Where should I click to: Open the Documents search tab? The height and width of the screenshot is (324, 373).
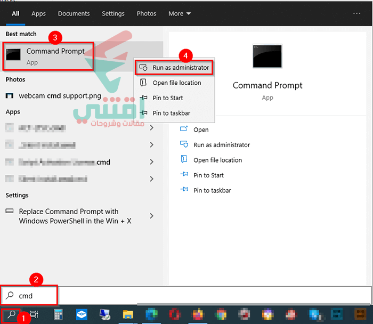pyautogui.click(x=74, y=13)
